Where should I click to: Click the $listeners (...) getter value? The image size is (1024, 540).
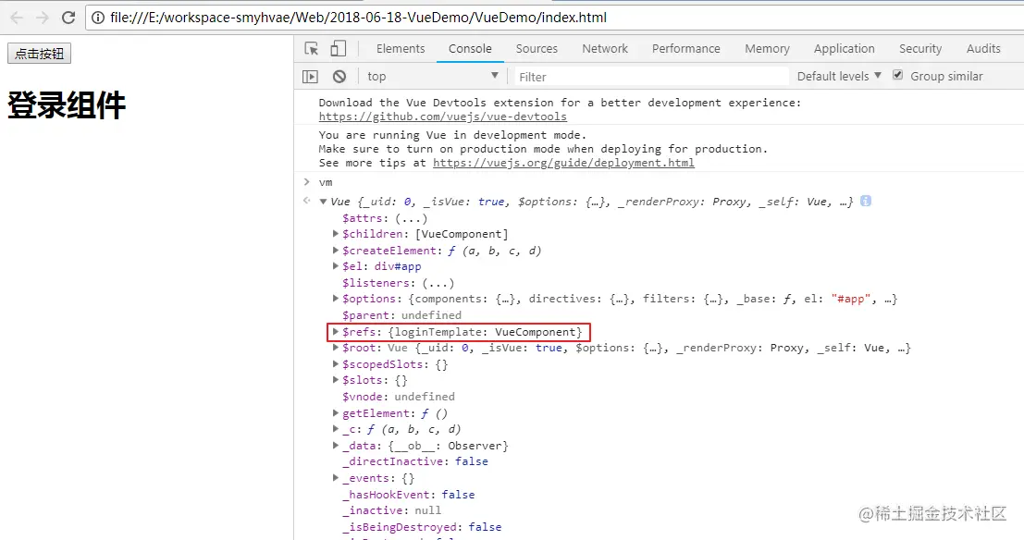pyautogui.click(x=438, y=283)
